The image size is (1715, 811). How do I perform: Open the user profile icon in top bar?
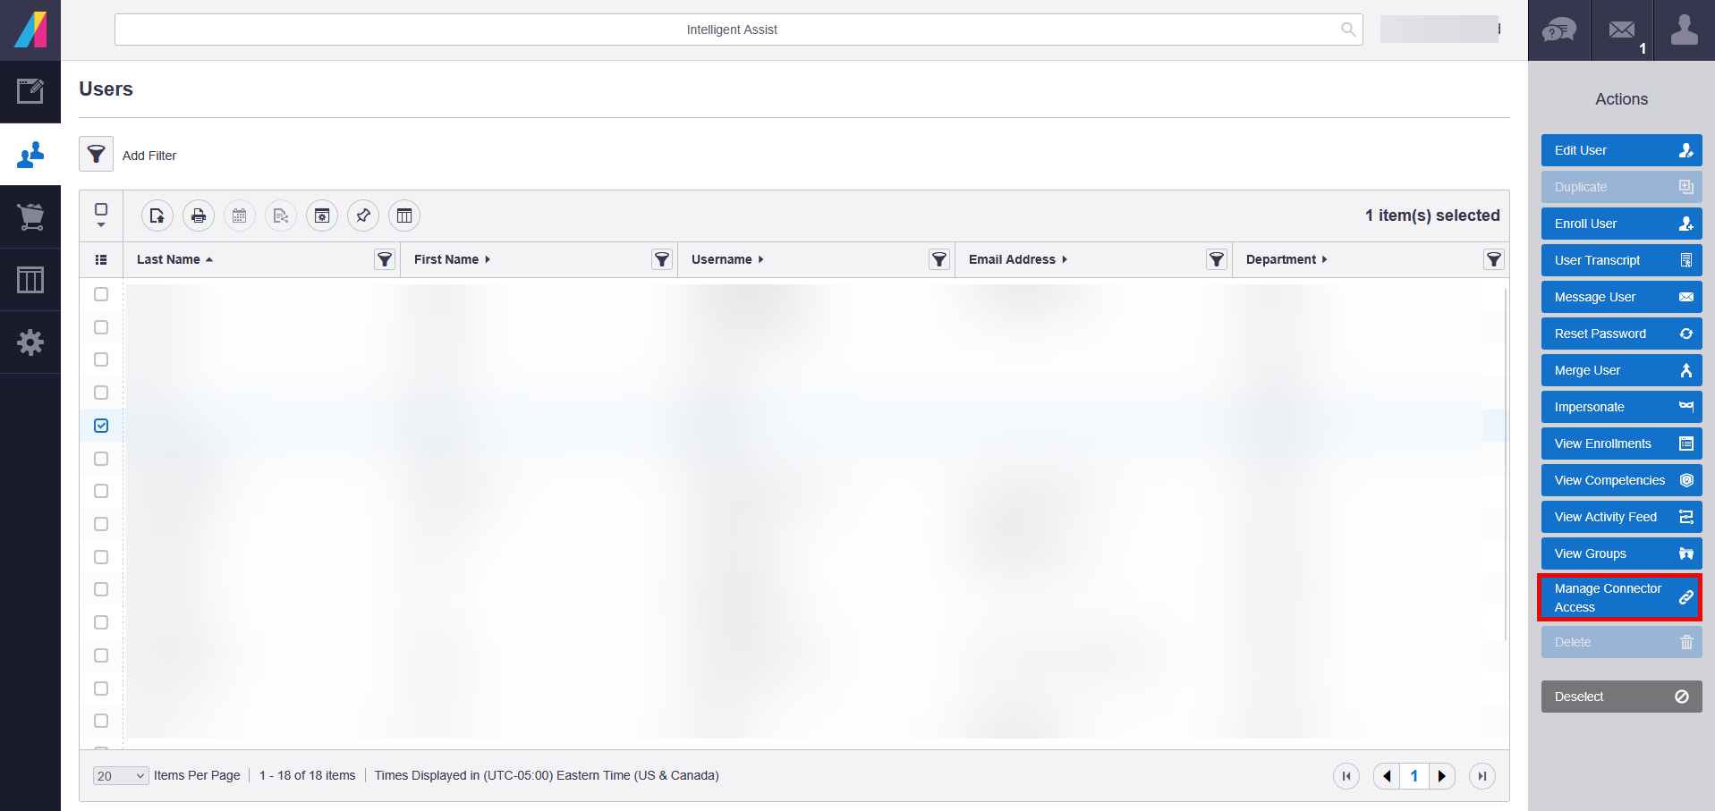(x=1685, y=30)
